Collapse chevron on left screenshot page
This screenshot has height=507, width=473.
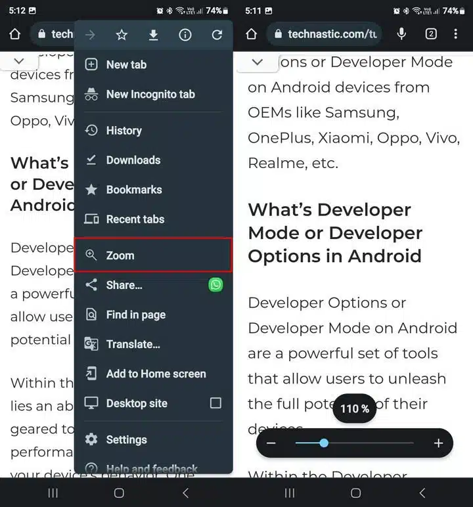(x=19, y=61)
